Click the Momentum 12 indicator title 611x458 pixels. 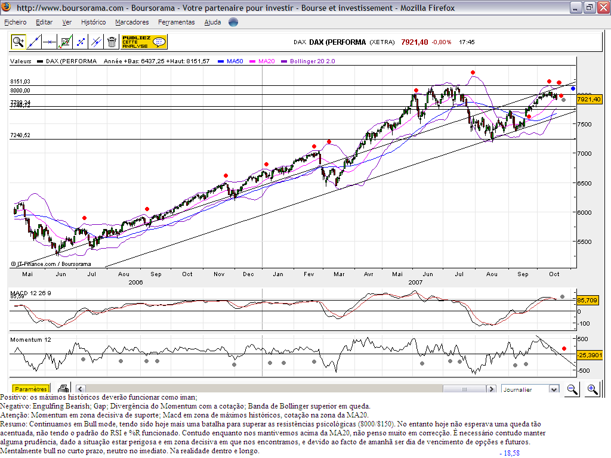pyautogui.click(x=30, y=339)
